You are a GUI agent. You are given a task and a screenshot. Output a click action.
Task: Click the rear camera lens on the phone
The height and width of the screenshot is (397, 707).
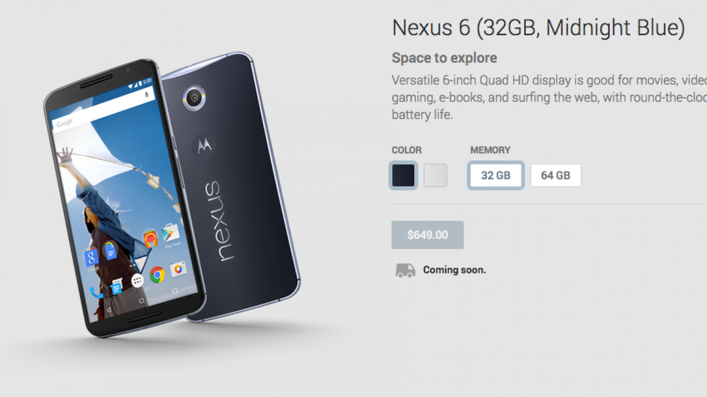[194, 98]
